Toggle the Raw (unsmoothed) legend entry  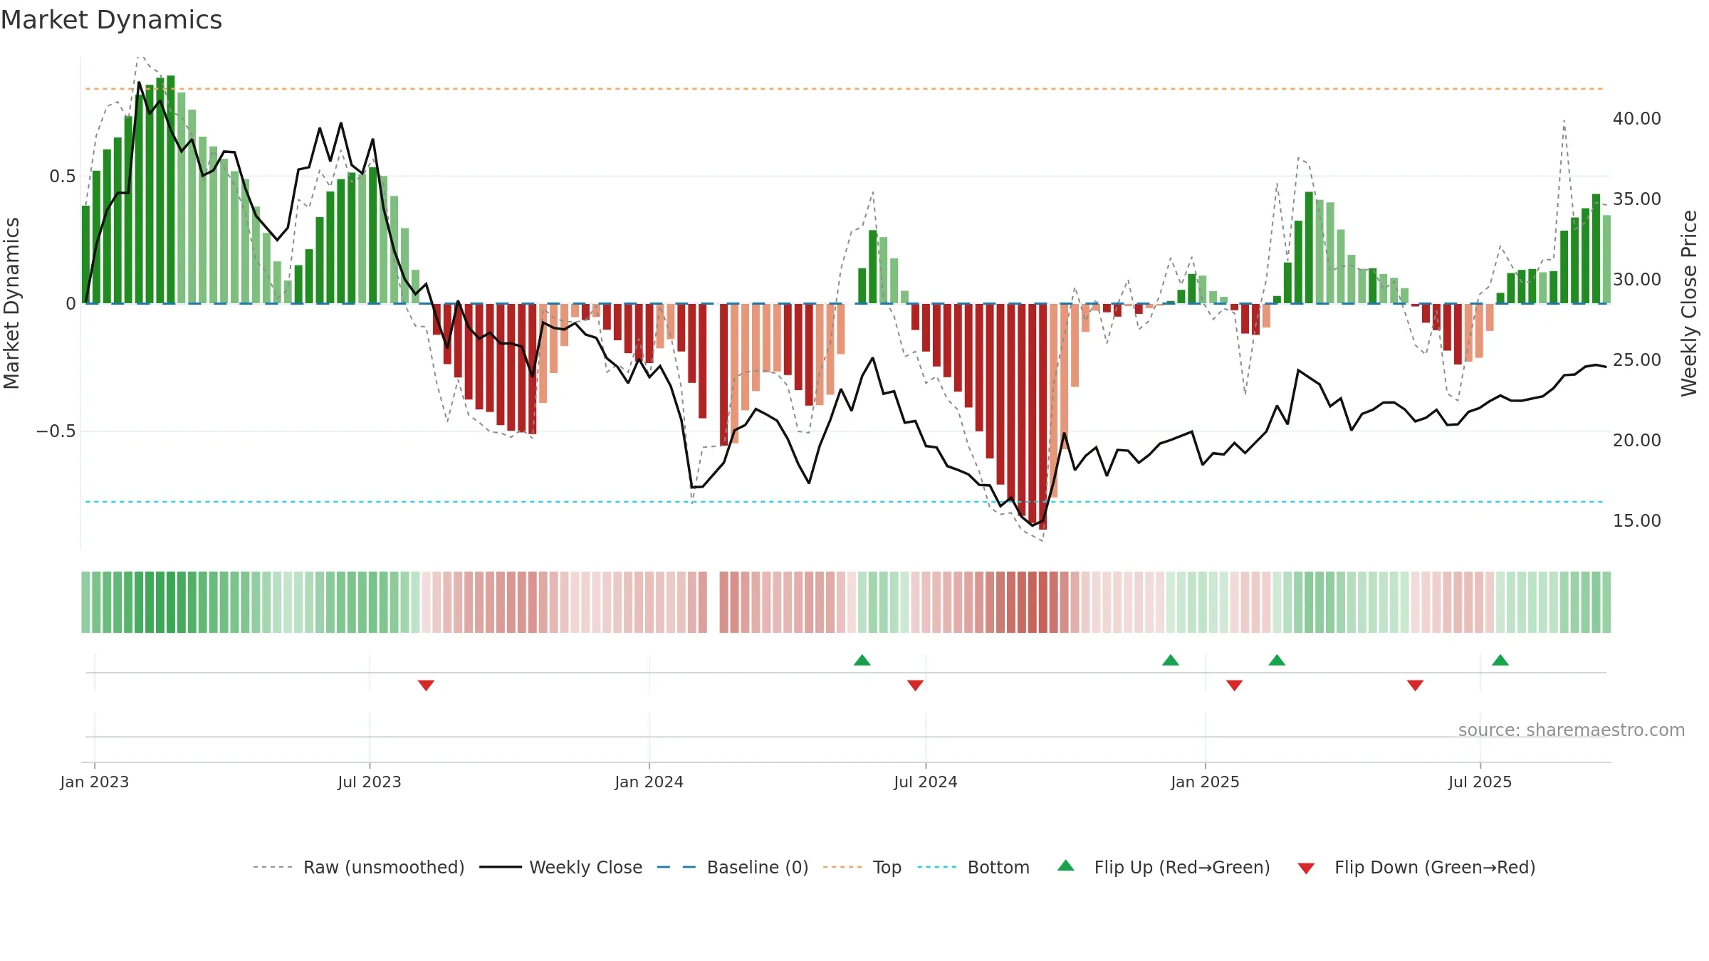click(358, 867)
